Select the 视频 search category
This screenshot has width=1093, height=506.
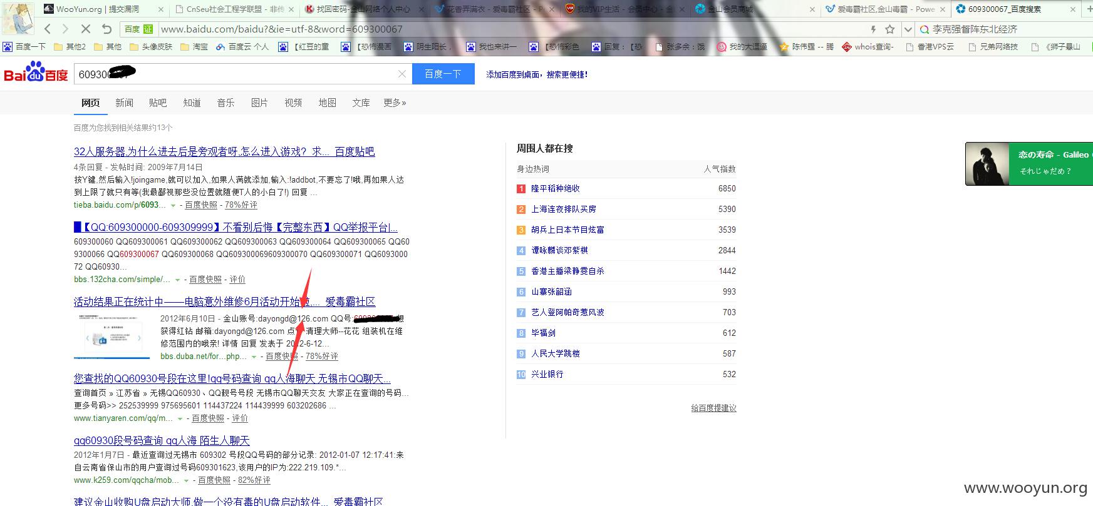tap(293, 103)
